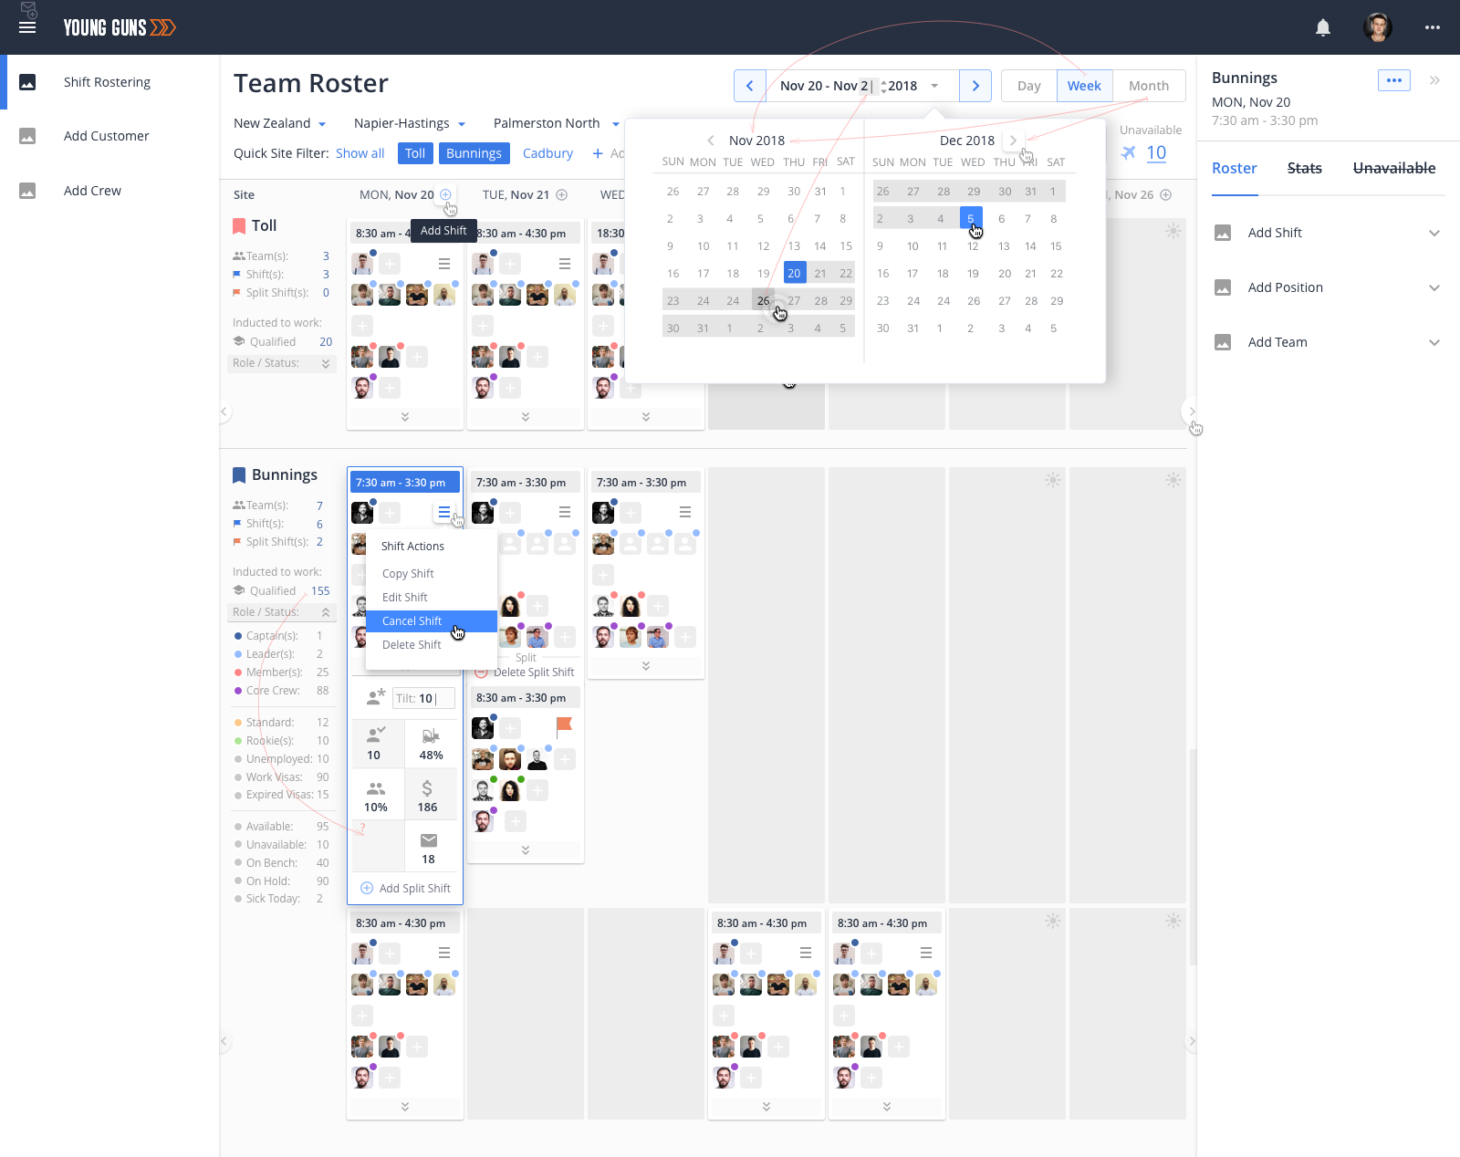Select the Day view toggle
This screenshot has height=1157, width=1460.
(1029, 86)
